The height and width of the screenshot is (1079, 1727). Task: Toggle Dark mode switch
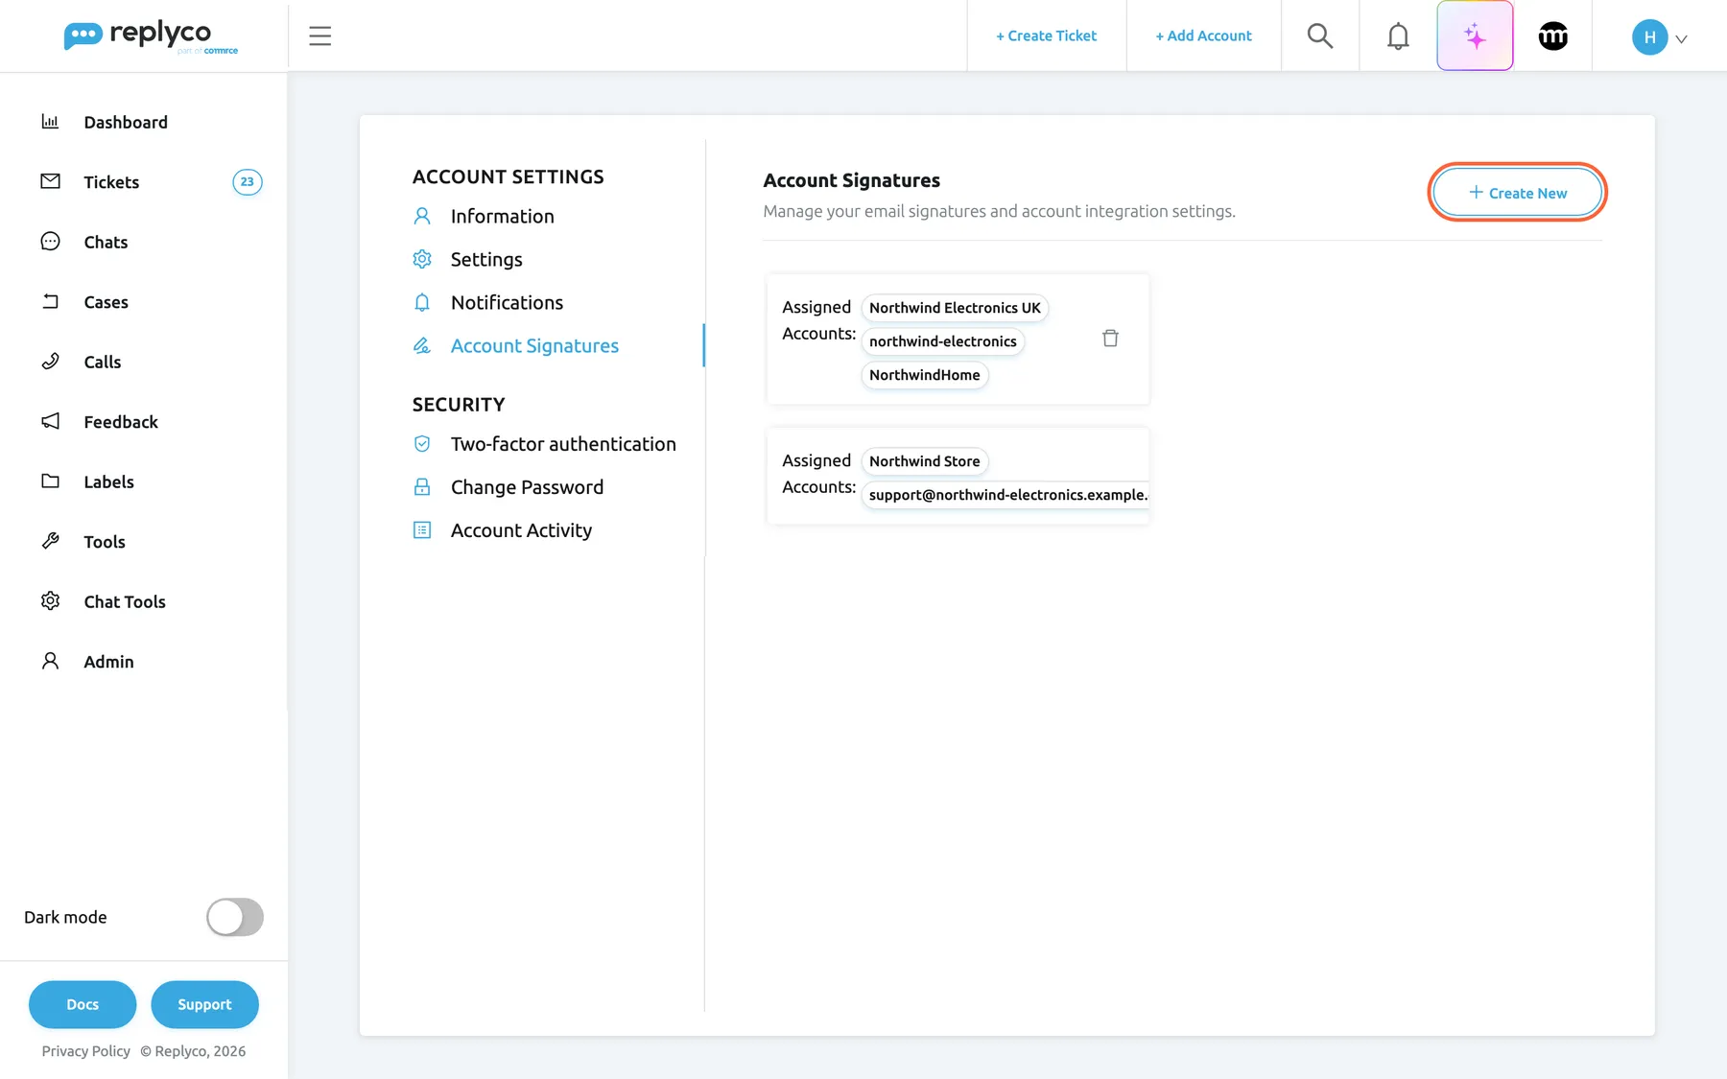click(x=235, y=917)
